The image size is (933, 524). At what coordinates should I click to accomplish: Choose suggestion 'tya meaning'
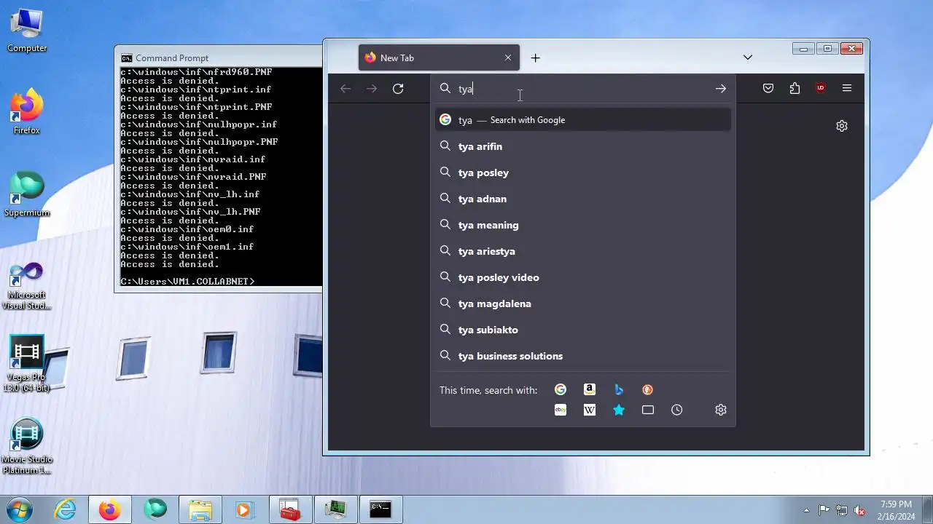tap(583, 225)
